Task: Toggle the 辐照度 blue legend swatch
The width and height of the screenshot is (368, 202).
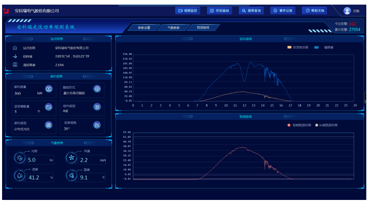Action: (316, 47)
